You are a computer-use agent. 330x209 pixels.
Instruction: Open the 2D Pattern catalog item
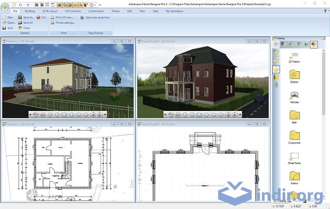coord(294,57)
